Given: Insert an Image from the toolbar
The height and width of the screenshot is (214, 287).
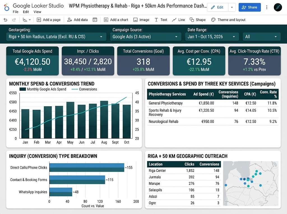Looking at the screenshot, I should [x=141, y=20].
